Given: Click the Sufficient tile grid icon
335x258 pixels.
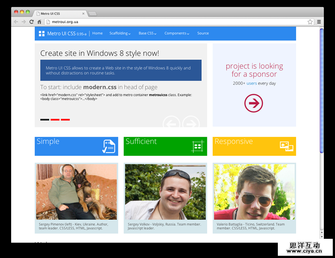Looking at the screenshot, I should (197, 146).
